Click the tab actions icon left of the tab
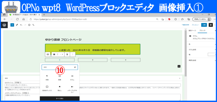 4,15
